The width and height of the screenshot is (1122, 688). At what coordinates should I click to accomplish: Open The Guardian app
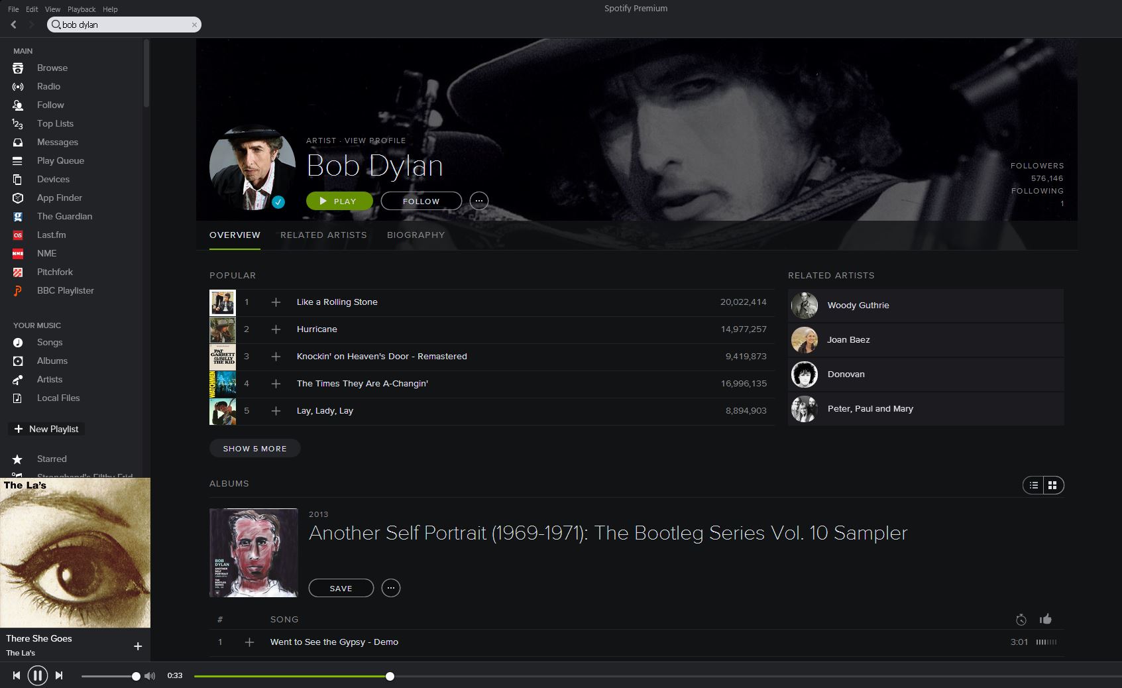point(64,216)
